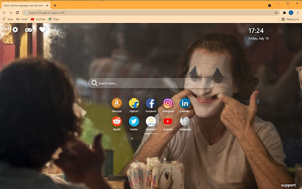Open the Extensions puzzle icon
This screenshot has height=189, width=302.
[x=284, y=13]
